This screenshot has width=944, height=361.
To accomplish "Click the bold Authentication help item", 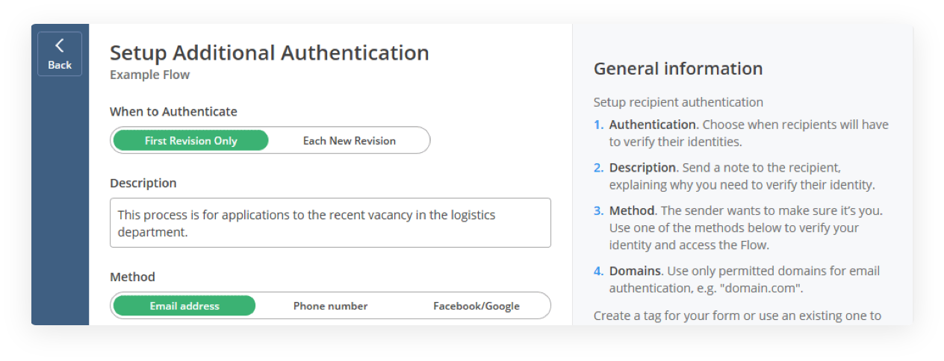I will (652, 125).
